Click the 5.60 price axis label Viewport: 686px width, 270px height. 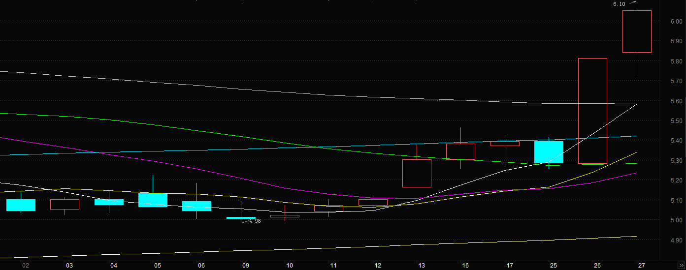pyautogui.click(x=676, y=101)
